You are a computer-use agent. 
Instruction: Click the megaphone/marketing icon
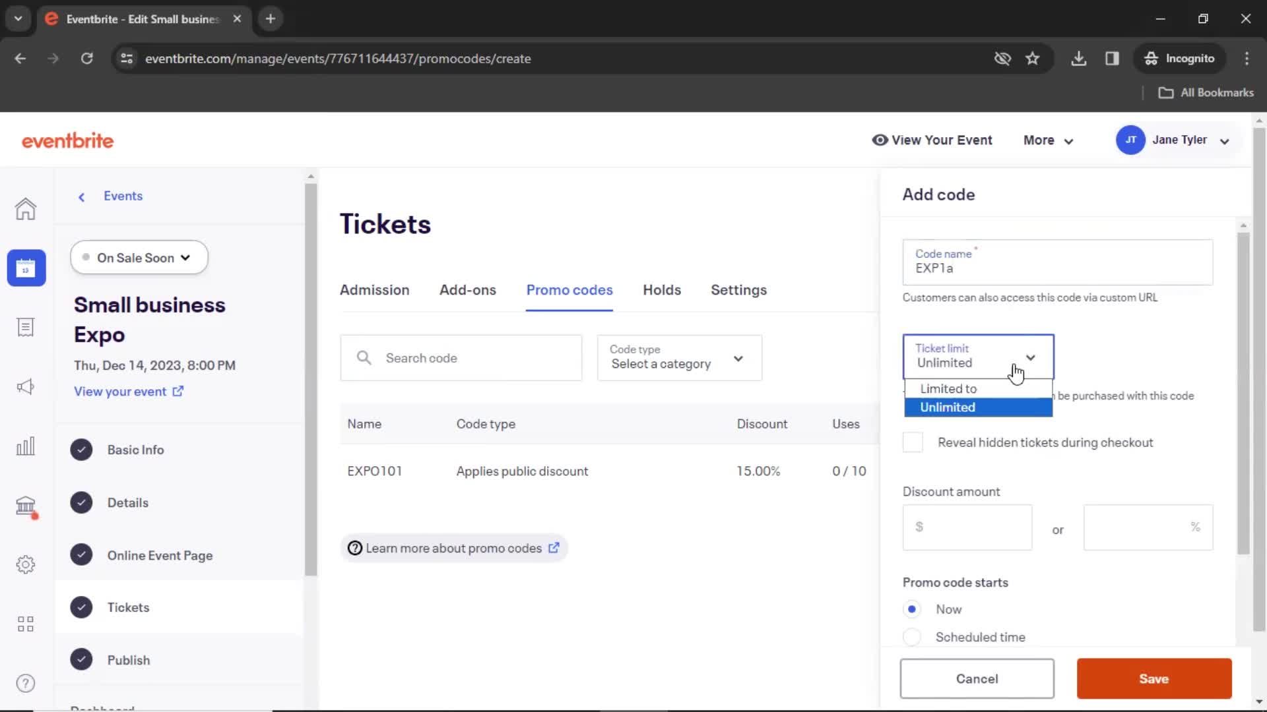pos(25,387)
